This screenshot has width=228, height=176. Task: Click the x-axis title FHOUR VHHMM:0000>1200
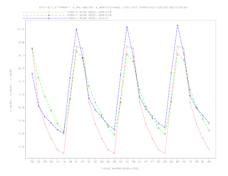point(120,169)
